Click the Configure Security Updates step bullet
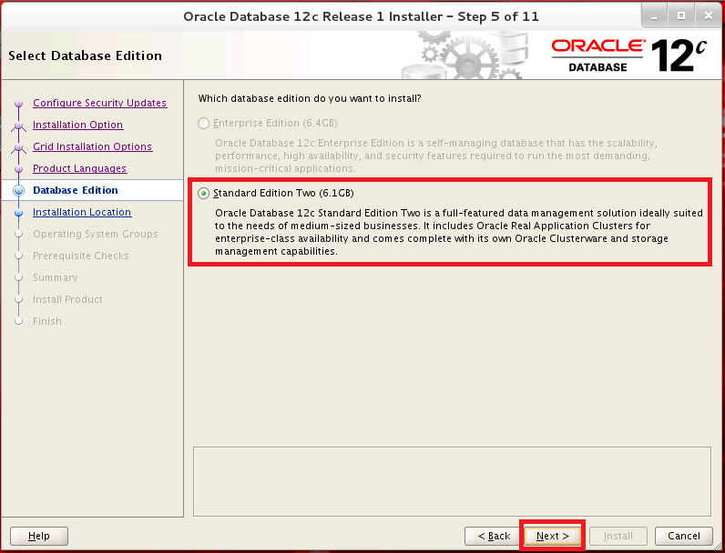725x553 pixels. click(18, 104)
